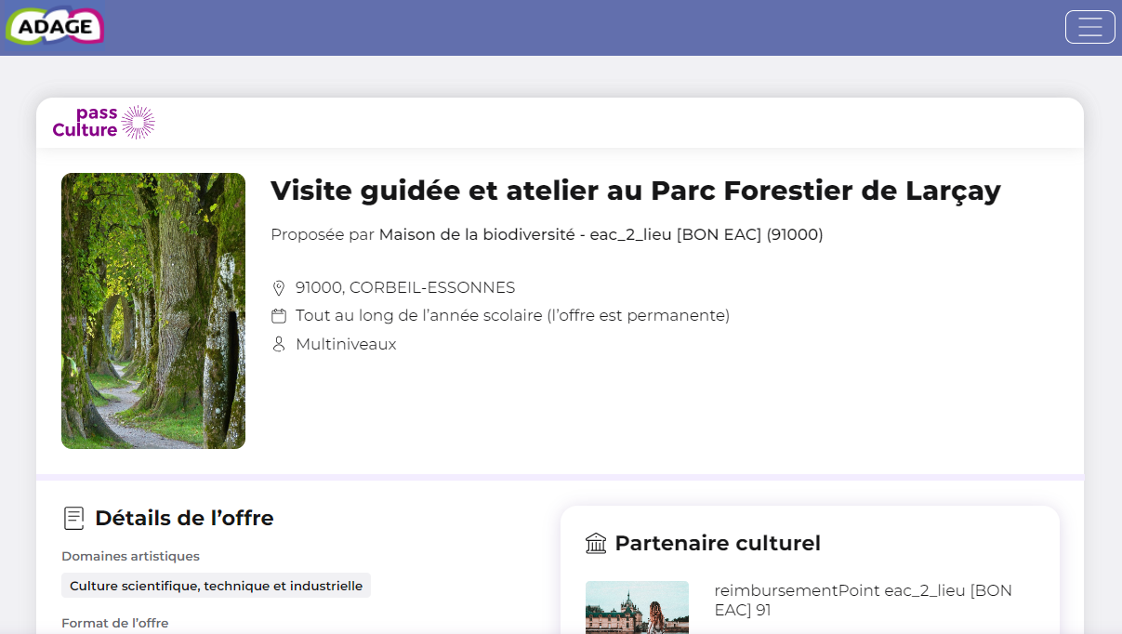The height and width of the screenshot is (634, 1122).
Task: Click the person icon beside Multiniveaux
Action: (x=278, y=344)
